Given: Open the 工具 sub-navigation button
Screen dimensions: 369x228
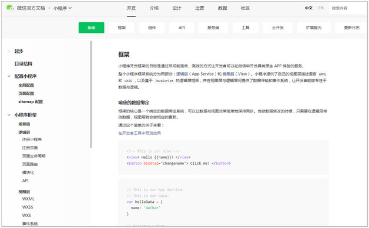Looking at the screenshot, I should tap(246, 28).
